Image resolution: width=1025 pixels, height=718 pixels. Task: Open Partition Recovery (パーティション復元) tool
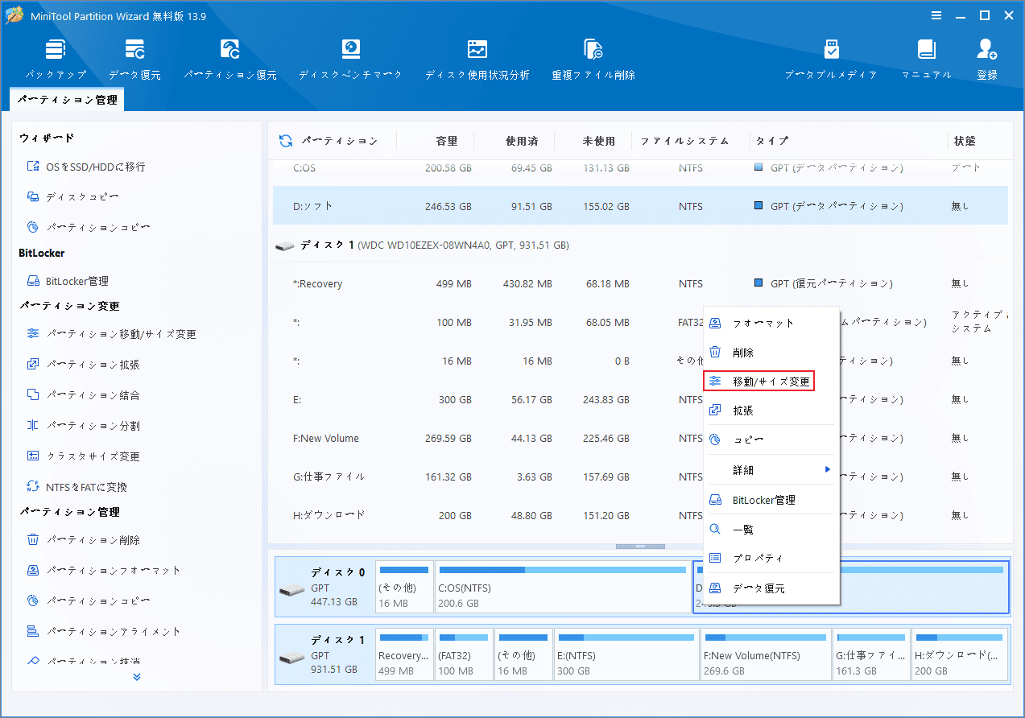230,60
